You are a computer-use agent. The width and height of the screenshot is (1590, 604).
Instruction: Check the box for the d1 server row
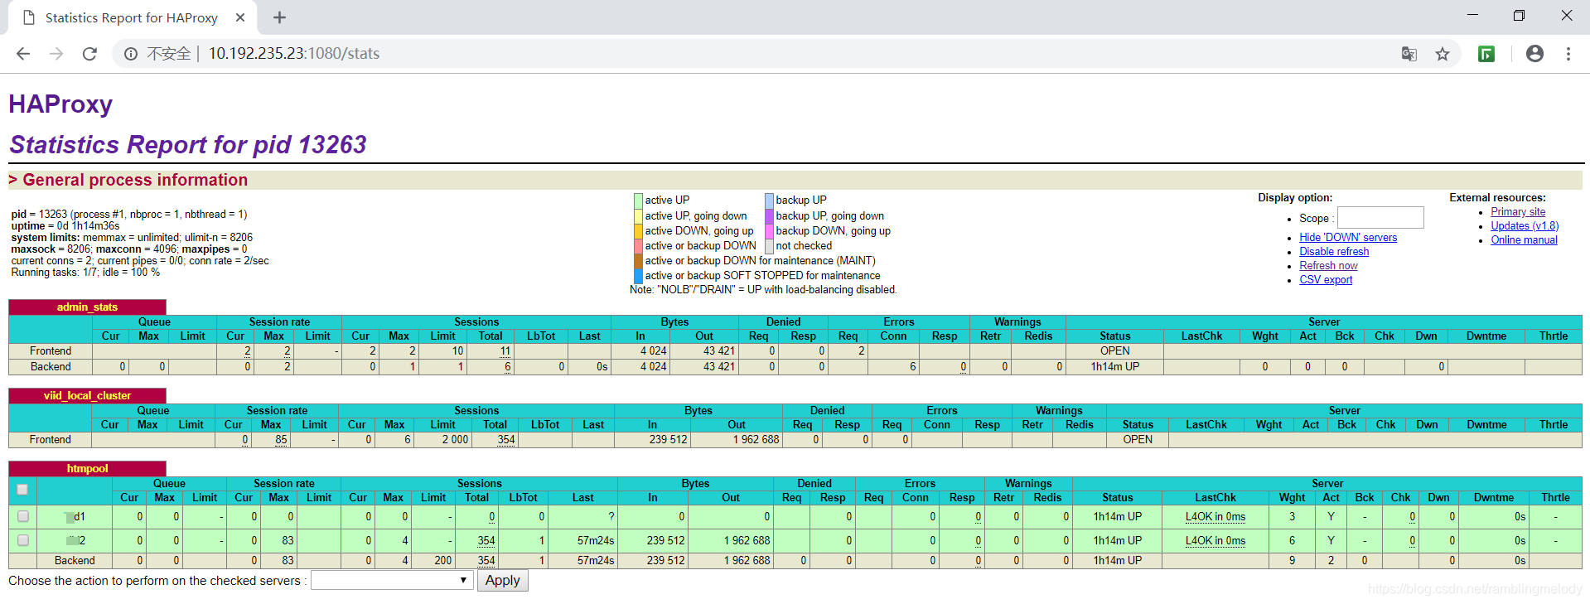pyautogui.click(x=23, y=516)
